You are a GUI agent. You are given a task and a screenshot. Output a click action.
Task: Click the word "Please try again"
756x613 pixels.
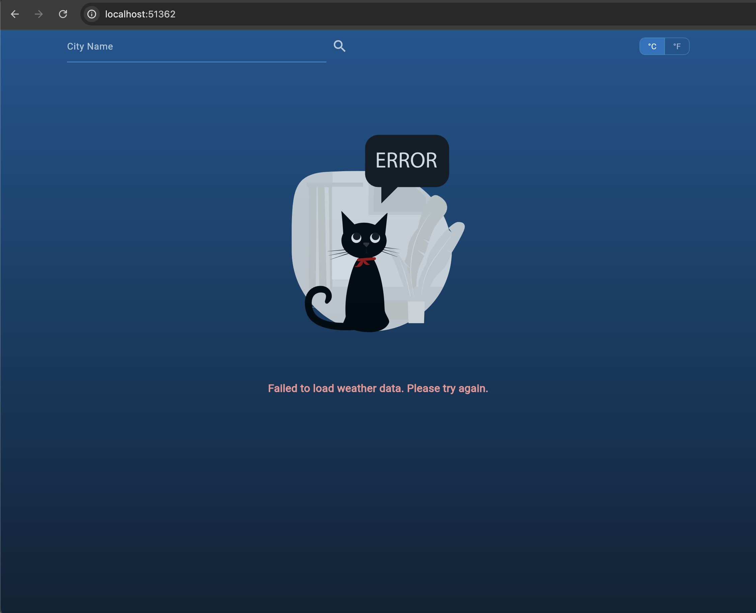(447, 389)
